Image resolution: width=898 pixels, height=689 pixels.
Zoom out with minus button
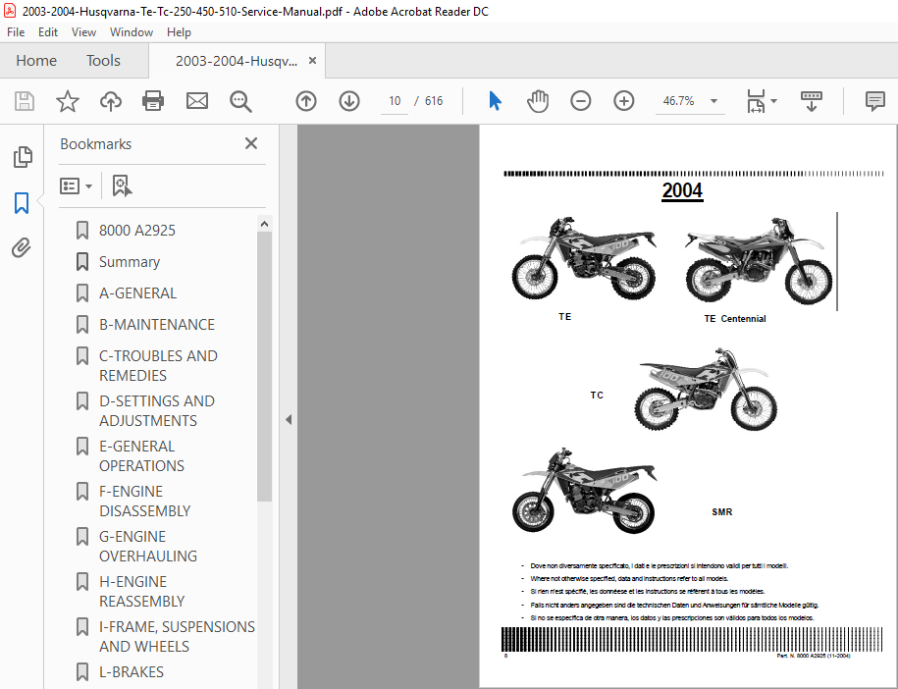(581, 101)
